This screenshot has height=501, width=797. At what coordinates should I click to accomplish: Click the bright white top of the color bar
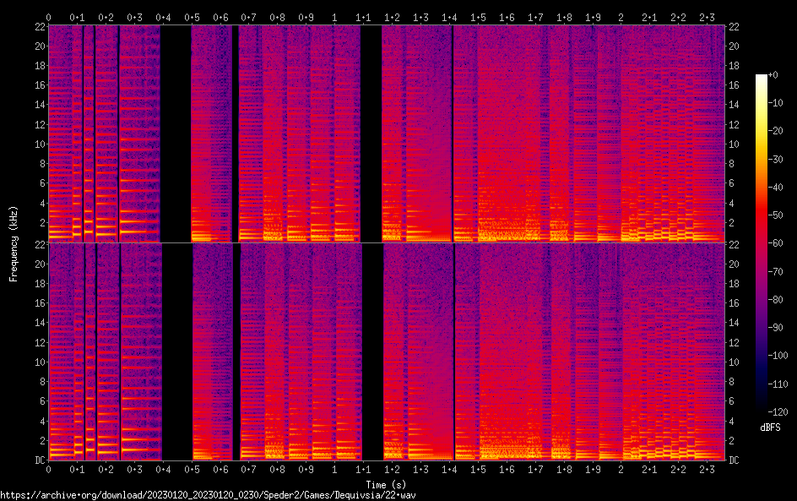coord(762,78)
